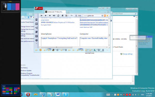Click the green A bookmark in bookmarks bar
This screenshot has height=97, width=155.
pyautogui.click(x=94, y=50)
